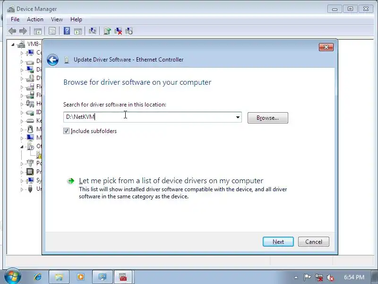The height and width of the screenshot is (284, 378).
Task: Select the Computer category icon in tree
Action: (x=30, y=53)
